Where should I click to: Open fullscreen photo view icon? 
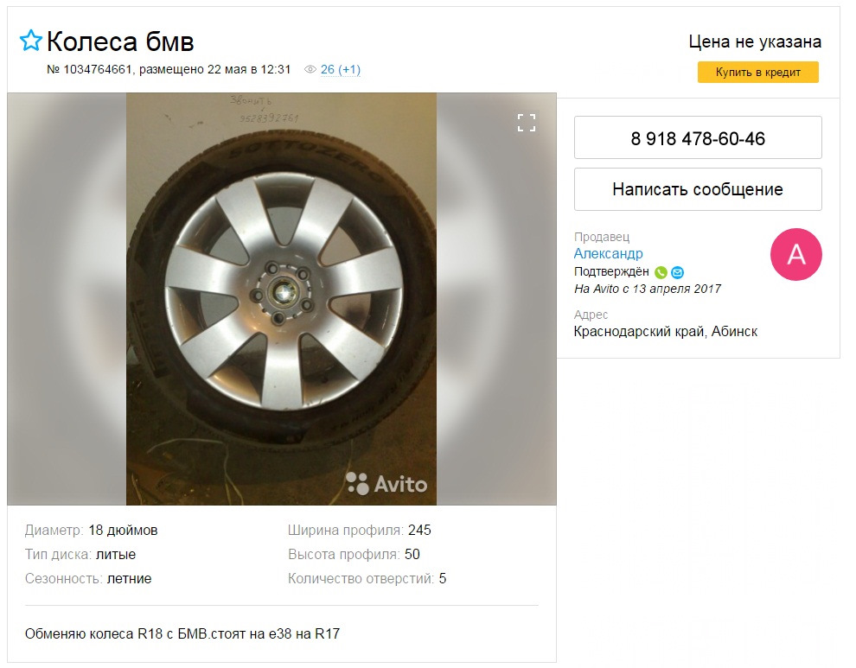[x=527, y=123]
